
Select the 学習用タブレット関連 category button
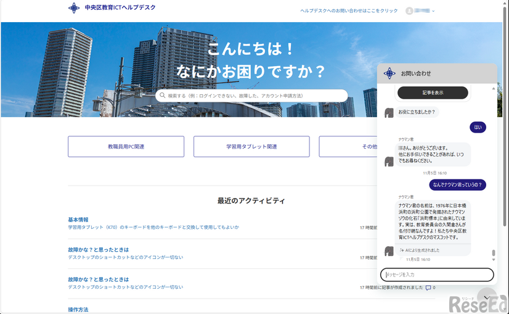251,147
